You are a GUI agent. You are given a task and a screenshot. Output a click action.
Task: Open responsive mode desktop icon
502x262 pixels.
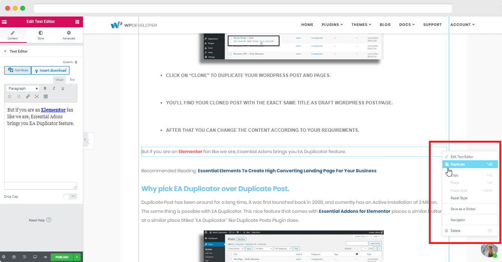(35, 257)
